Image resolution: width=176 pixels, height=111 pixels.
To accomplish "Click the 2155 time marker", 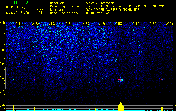I will coord(86,24).
